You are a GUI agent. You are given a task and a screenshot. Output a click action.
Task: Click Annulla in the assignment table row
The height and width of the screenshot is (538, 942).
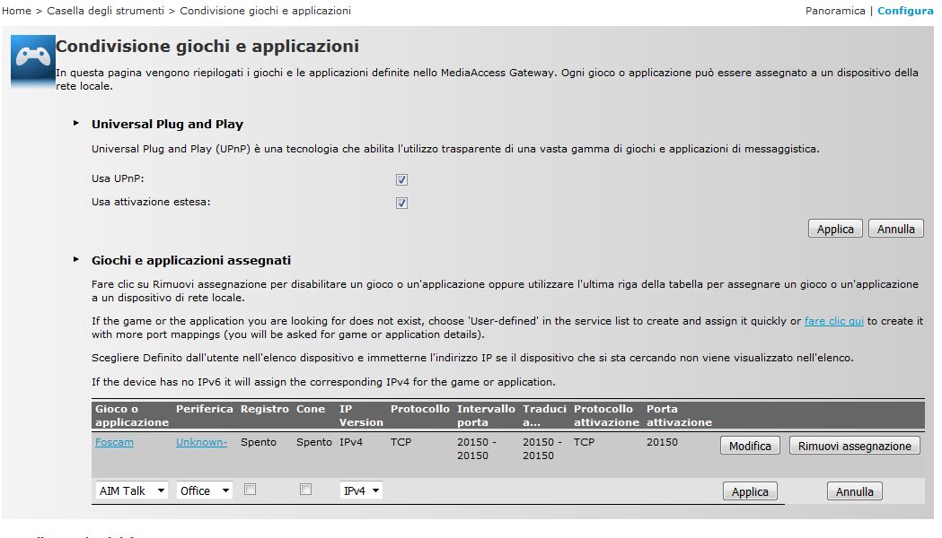click(x=854, y=491)
